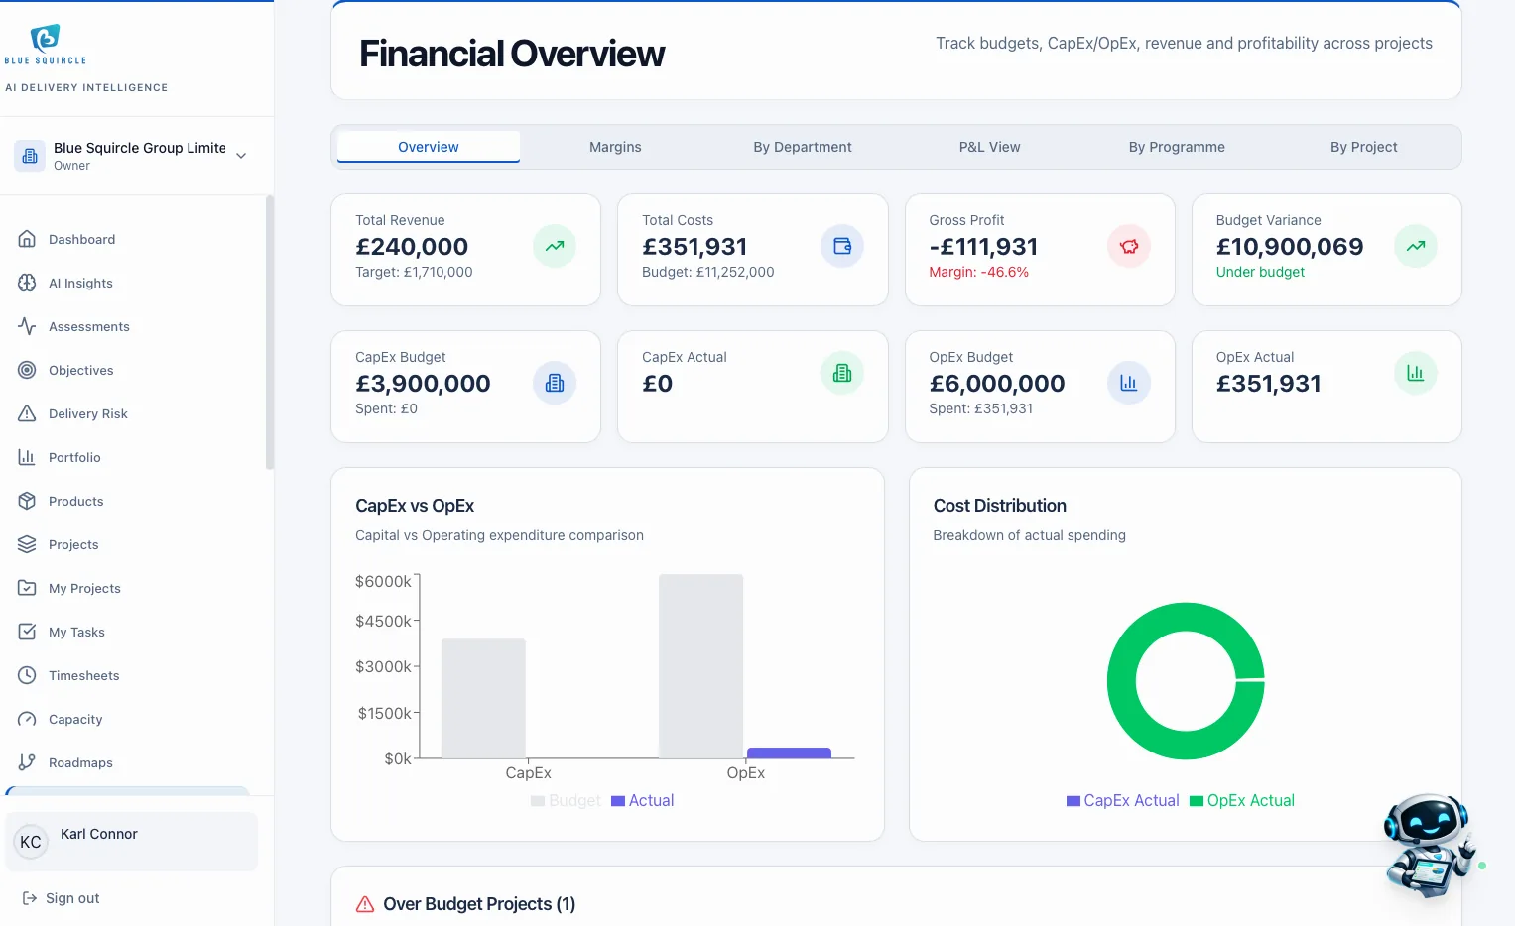1515x926 pixels.
Task: Open the Roadmaps branch icon
Action: 27,762
